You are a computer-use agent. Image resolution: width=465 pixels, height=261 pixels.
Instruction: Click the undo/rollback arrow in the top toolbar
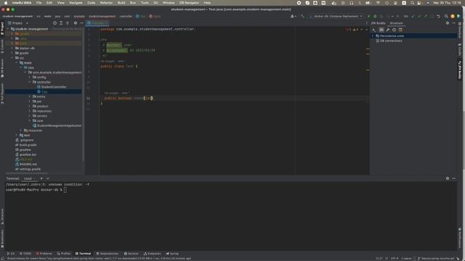pyautogui.click(x=438, y=16)
